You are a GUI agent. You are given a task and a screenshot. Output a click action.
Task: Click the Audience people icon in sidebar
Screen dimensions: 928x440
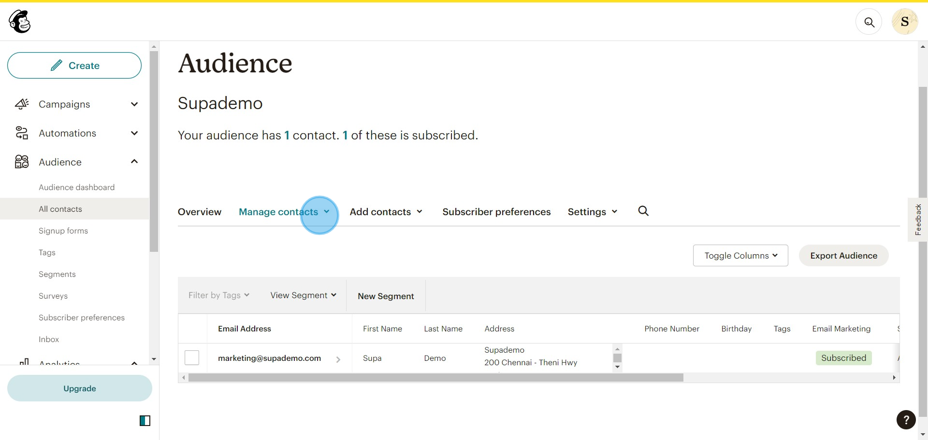pos(22,162)
